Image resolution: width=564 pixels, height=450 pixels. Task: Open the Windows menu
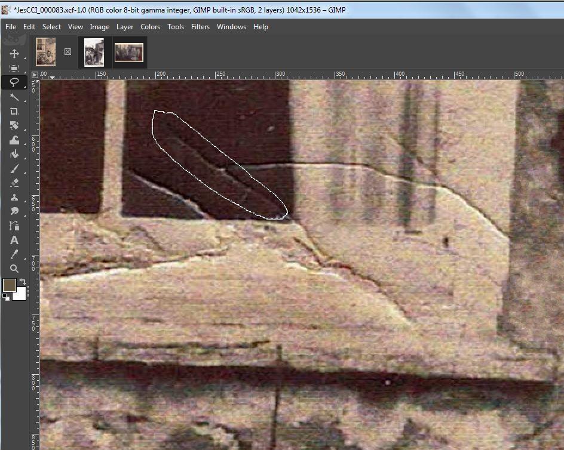pos(231,27)
